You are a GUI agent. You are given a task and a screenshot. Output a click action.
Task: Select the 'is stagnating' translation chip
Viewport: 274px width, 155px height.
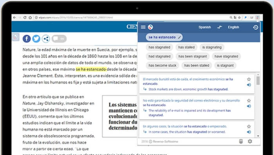pyautogui.click(x=212, y=47)
